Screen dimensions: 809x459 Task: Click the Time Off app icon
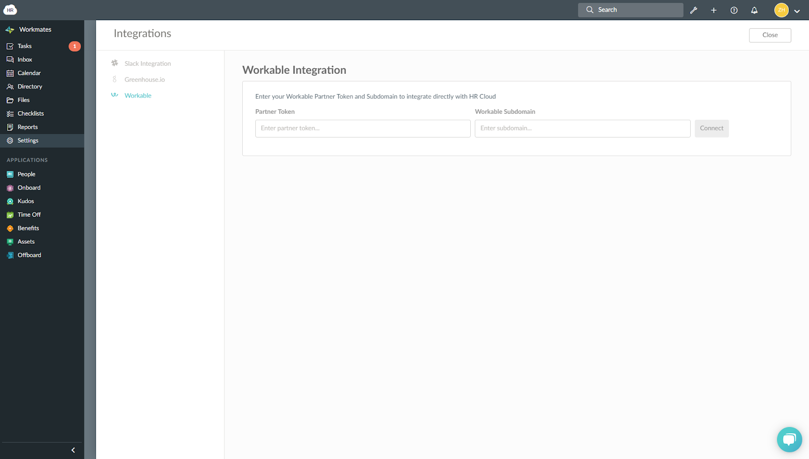(10, 215)
